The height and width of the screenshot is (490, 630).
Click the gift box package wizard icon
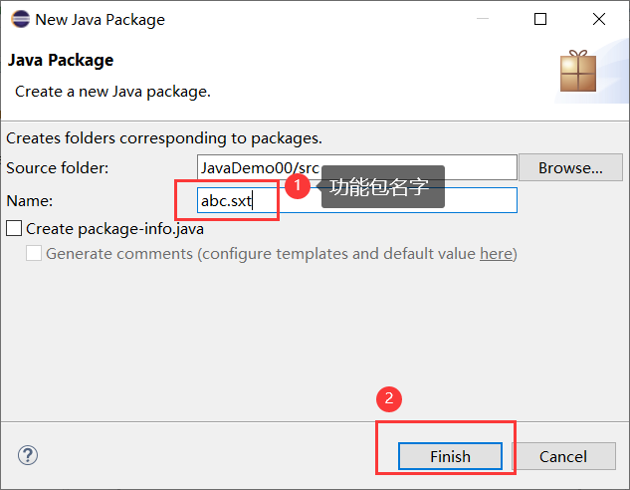[578, 71]
